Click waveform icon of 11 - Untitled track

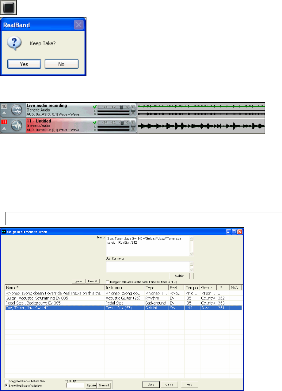[16, 126]
